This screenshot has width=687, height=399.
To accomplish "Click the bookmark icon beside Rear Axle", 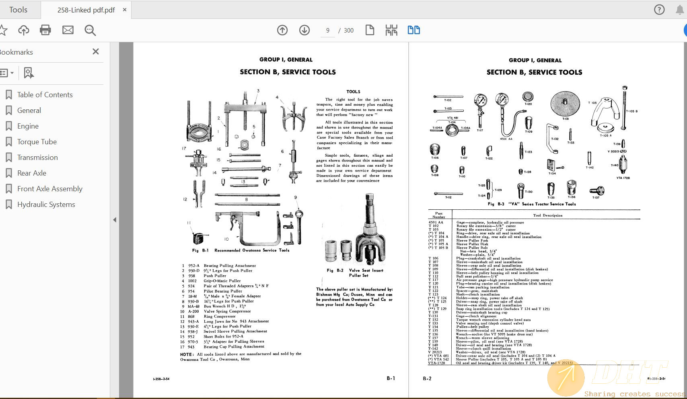I will click(8, 173).
